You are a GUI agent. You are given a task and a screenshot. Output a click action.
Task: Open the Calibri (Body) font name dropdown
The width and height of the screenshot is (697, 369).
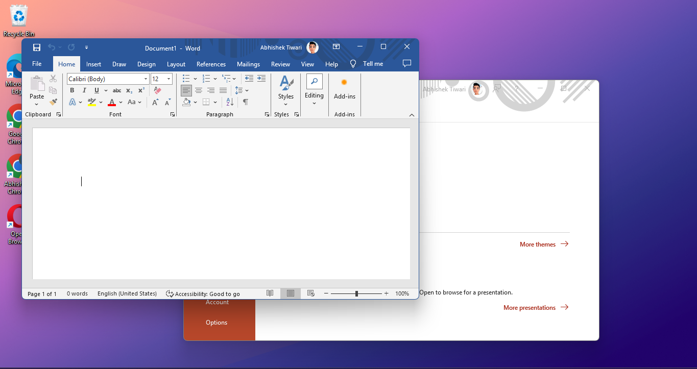(146, 79)
